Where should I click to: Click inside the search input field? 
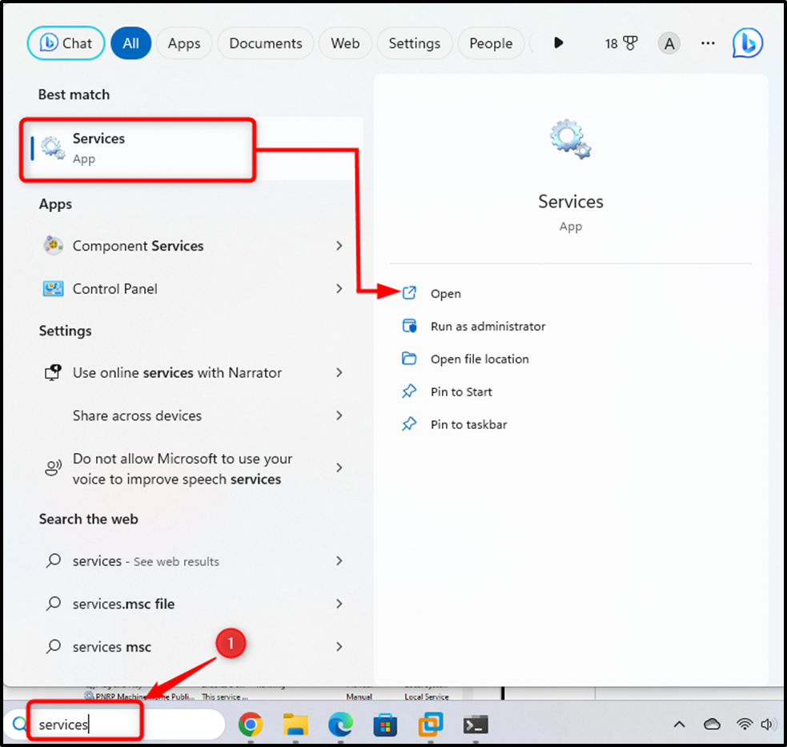(84, 723)
